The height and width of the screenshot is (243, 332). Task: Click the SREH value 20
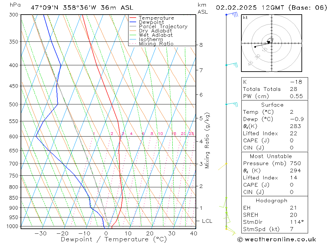pos(294,215)
